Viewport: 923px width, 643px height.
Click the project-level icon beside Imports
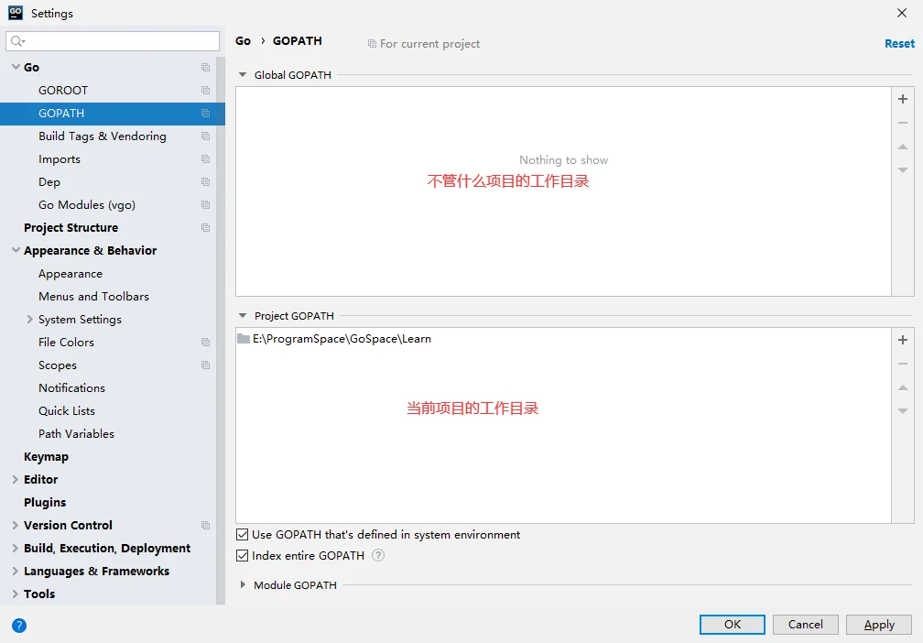coord(205,159)
